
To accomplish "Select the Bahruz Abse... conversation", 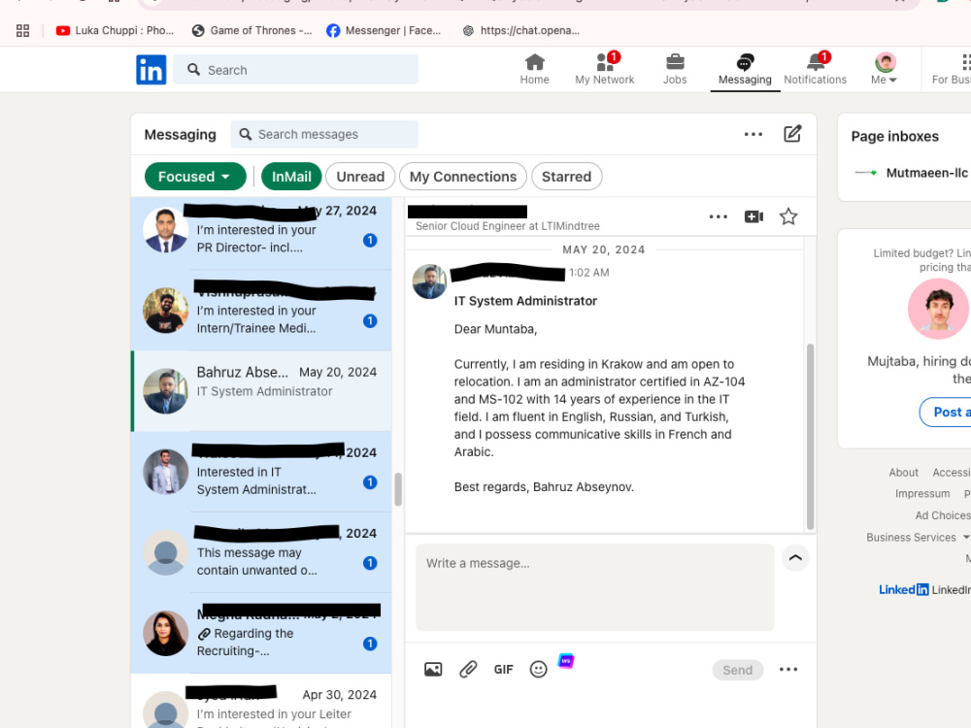I will [261, 391].
